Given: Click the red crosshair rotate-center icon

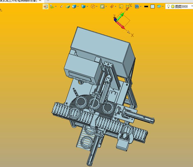Looking at the screenshot, I should [x=112, y=6].
